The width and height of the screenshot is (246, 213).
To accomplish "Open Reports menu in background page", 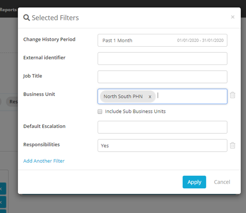I will pyautogui.click(x=8, y=10).
